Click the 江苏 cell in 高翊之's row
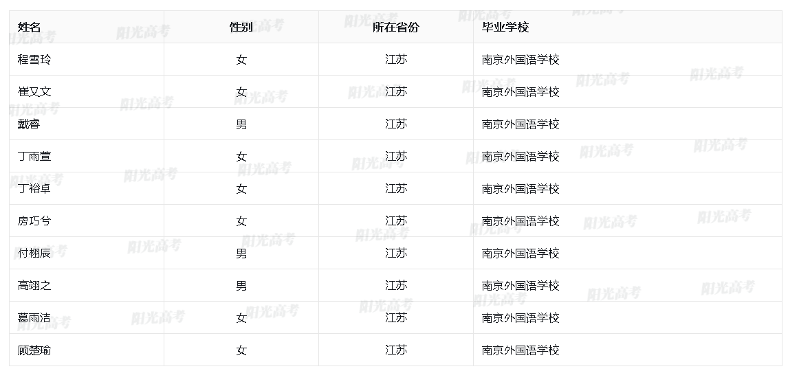 tap(396, 286)
